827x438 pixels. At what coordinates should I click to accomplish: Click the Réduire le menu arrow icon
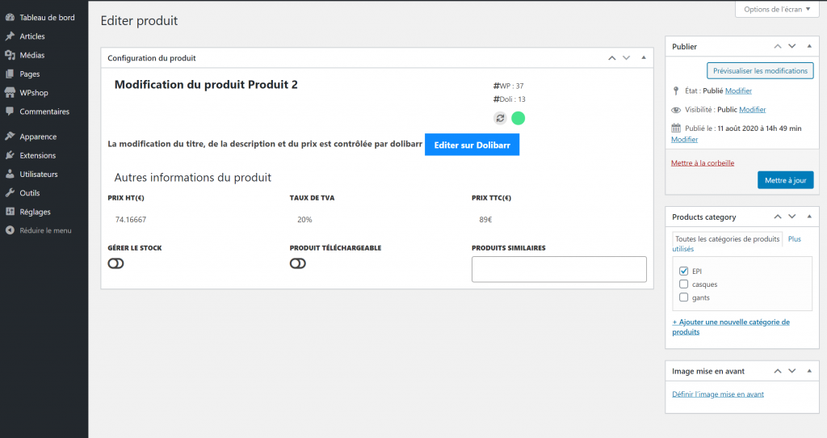pyautogui.click(x=10, y=230)
